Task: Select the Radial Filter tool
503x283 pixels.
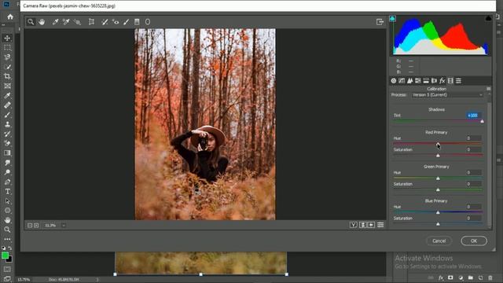Action: [x=148, y=22]
